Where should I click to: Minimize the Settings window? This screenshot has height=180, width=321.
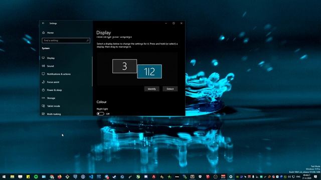pyautogui.click(x=166, y=23)
